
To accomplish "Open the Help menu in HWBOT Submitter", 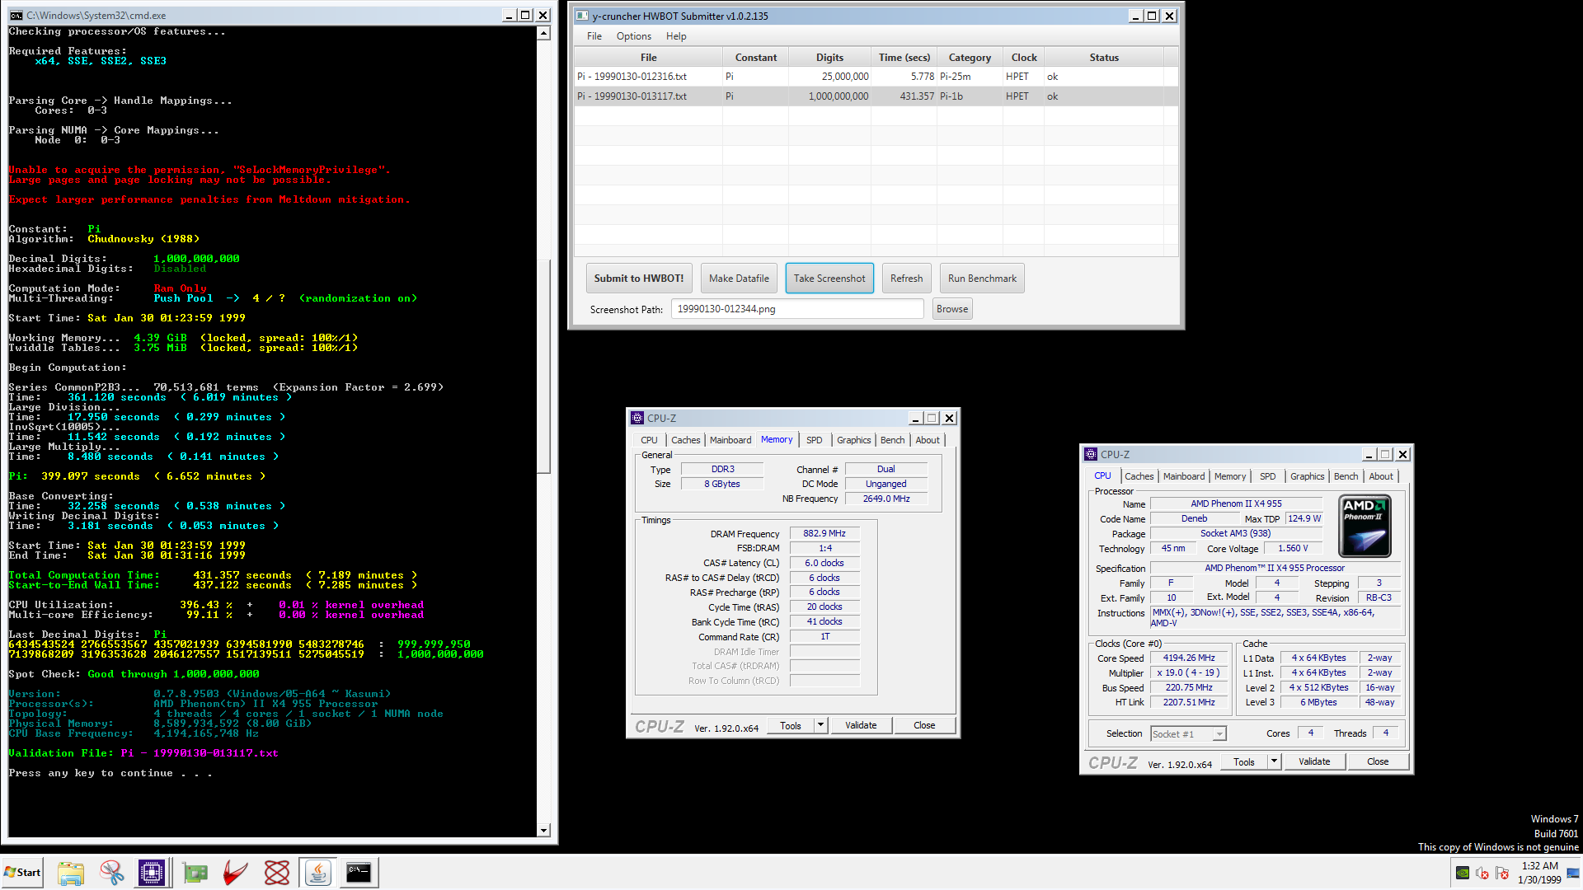I will 676,36.
